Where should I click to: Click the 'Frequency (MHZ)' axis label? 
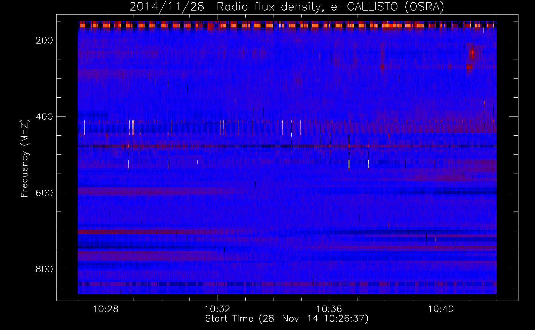25,158
